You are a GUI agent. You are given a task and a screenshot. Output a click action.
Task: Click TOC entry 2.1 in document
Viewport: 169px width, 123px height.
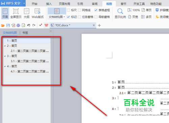click(x=144, y=93)
